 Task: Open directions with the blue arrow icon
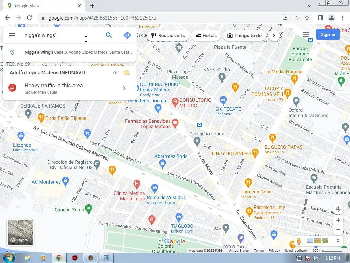tap(127, 35)
